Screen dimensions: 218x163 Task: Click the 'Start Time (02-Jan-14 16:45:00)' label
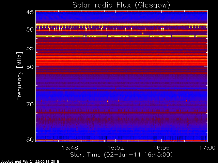point(121,155)
